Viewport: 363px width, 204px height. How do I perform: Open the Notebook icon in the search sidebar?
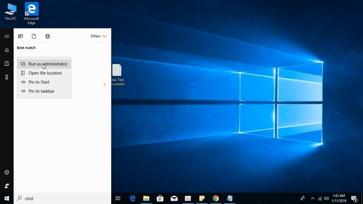click(7, 63)
